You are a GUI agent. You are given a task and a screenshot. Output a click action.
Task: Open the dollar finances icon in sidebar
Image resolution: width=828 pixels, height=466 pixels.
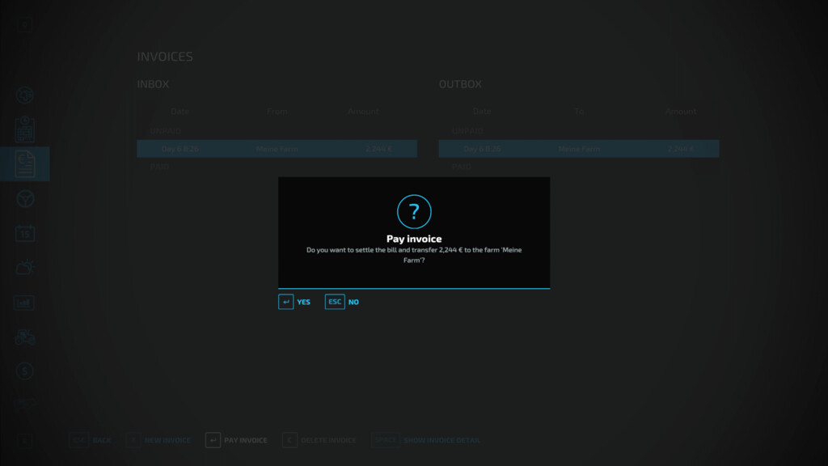[25, 371]
